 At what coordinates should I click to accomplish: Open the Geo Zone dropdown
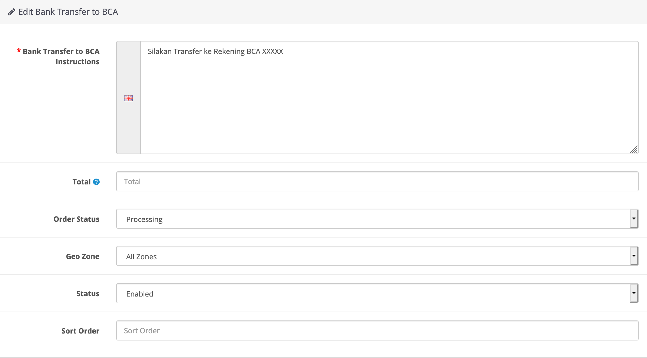(377, 256)
